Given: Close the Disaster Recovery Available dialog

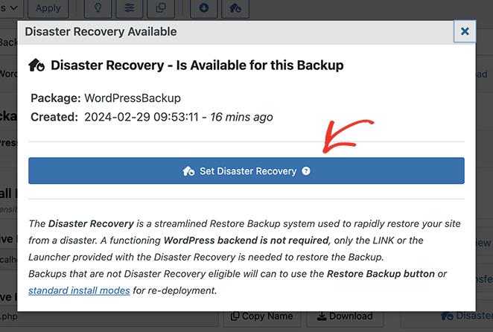Looking at the screenshot, I should pos(465,31).
